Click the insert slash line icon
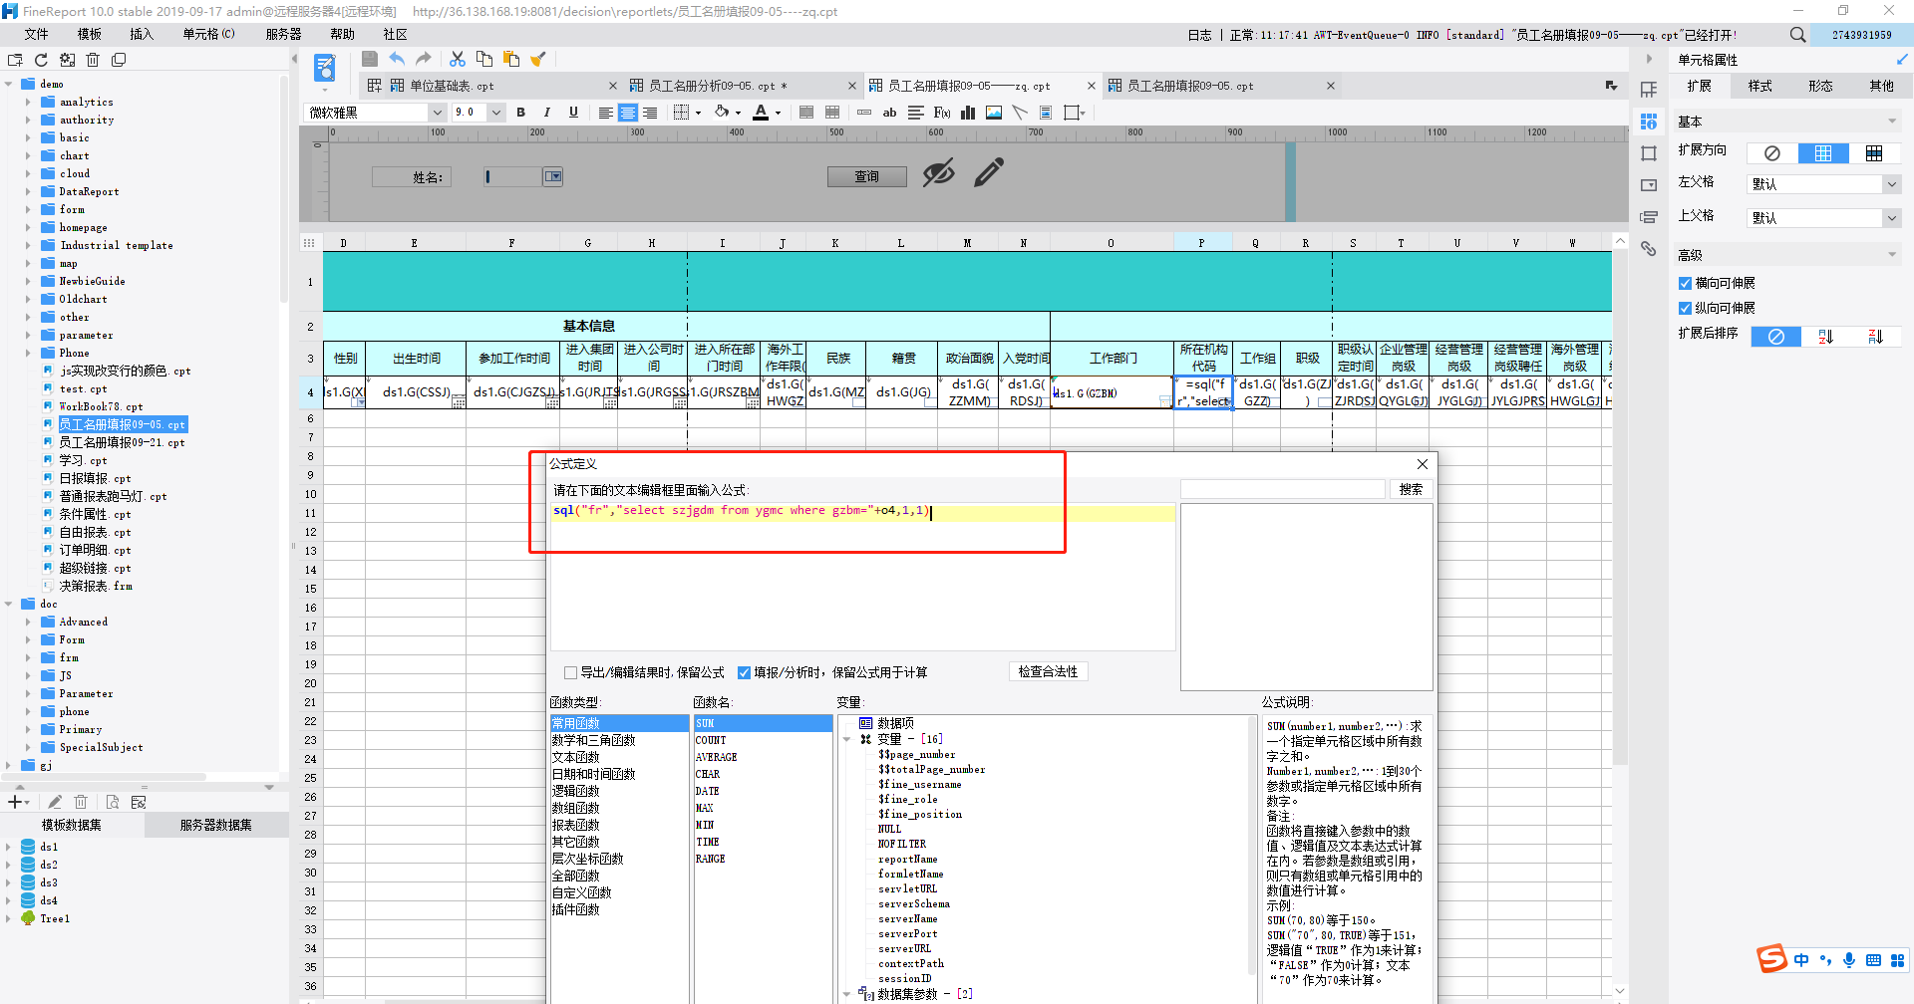1914x1004 pixels. [x=1020, y=113]
